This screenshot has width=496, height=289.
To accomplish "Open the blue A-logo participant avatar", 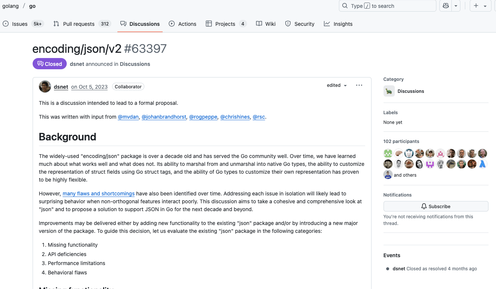I will point(483,164).
